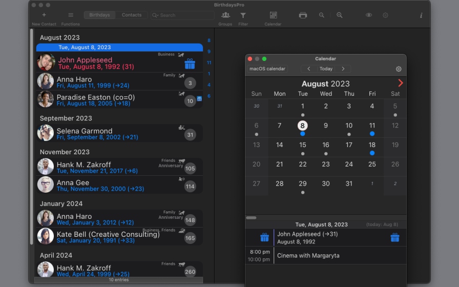Open settings gear in main toolbar
459x287 pixels.
[386, 15]
